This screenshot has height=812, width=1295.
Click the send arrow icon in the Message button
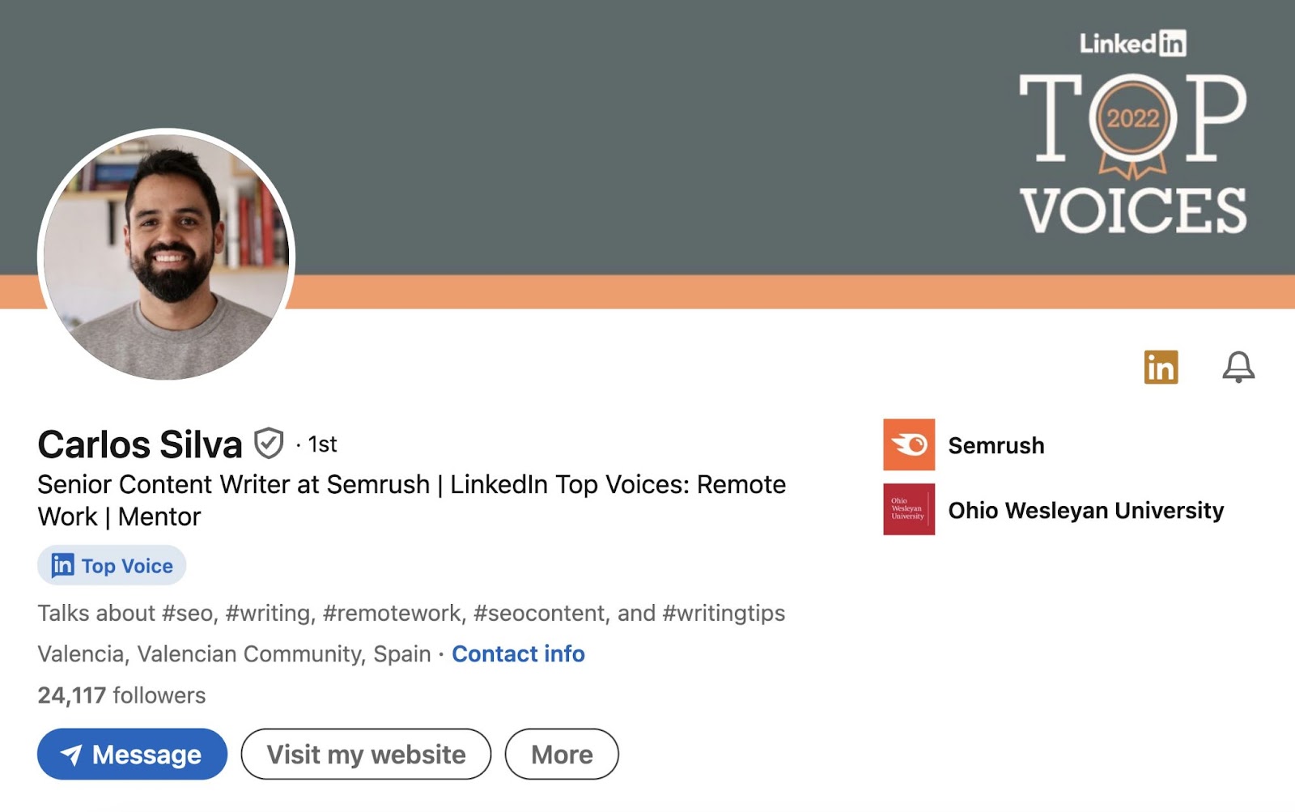[73, 754]
